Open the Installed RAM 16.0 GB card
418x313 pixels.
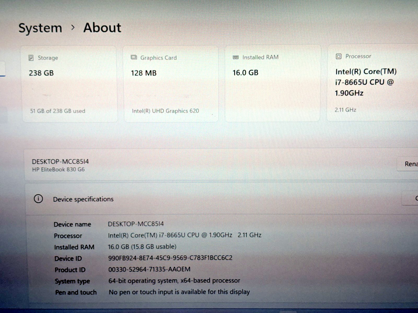[x=272, y=83]
